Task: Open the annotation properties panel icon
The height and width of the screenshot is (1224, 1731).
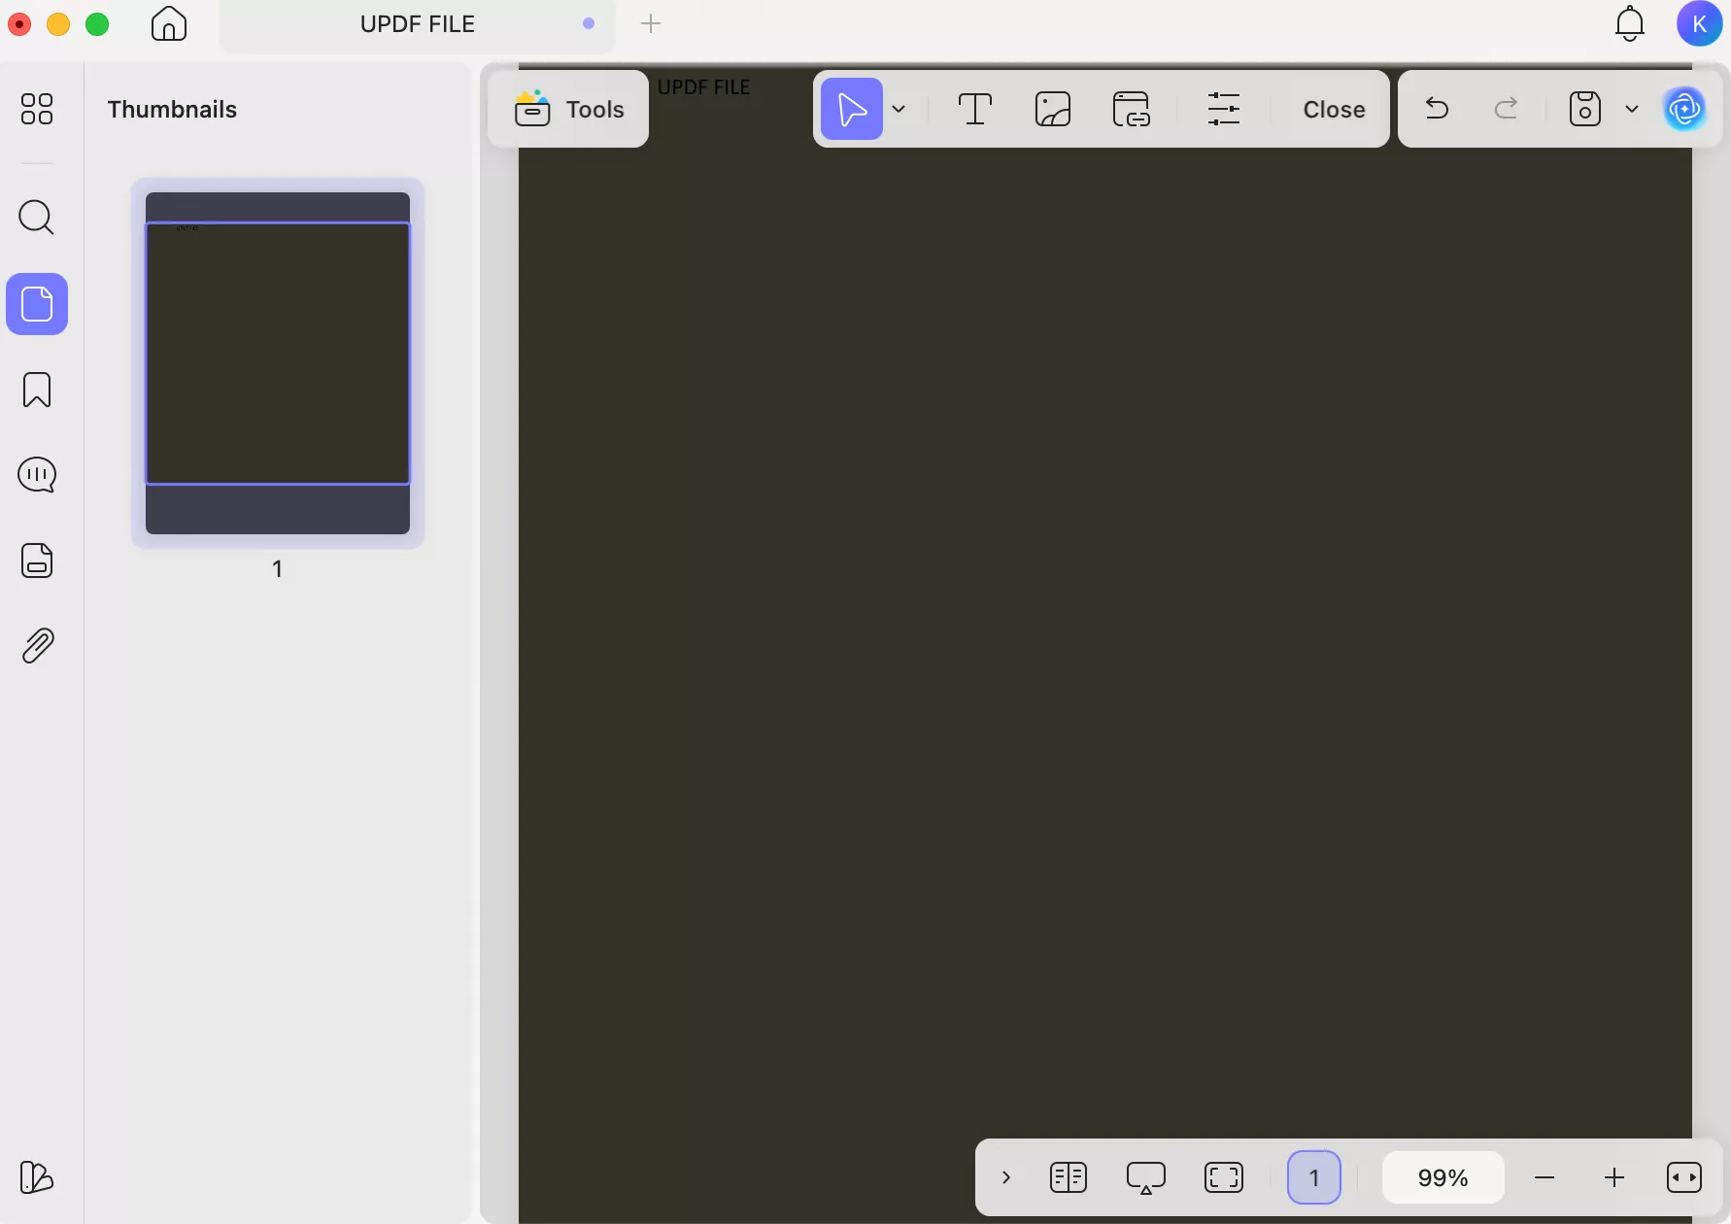Action: tap(1224, 109)
